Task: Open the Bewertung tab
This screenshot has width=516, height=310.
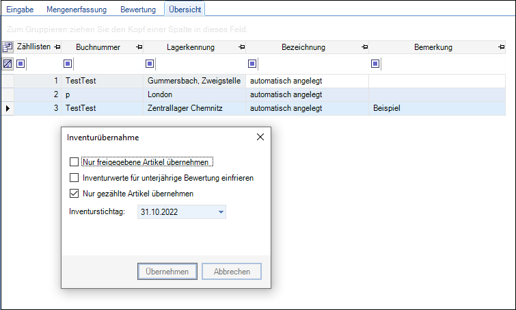Action: [137, 9]
